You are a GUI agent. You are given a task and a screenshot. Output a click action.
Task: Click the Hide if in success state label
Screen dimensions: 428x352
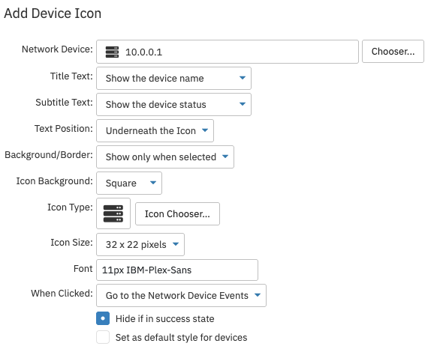coord(165,319)
